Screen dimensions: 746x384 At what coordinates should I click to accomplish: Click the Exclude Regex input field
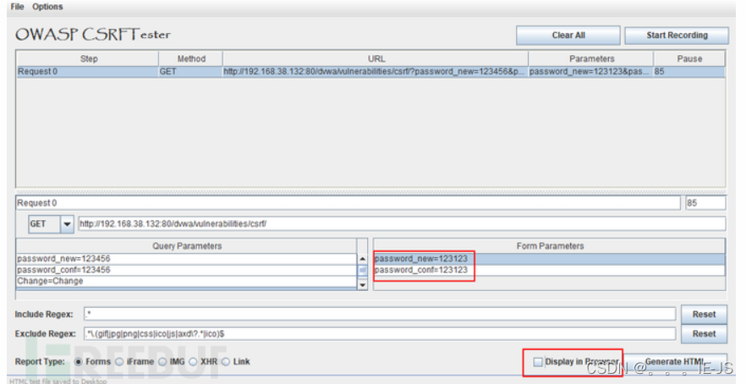380,334
